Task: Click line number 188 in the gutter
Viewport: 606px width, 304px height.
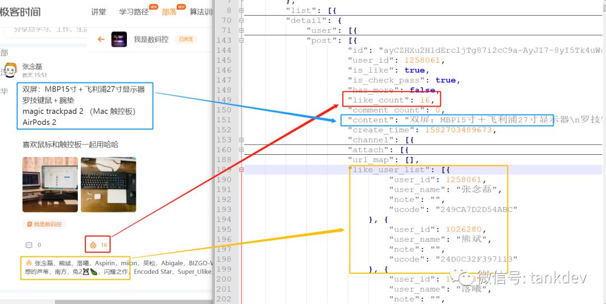Action: (x=224, y=160)
